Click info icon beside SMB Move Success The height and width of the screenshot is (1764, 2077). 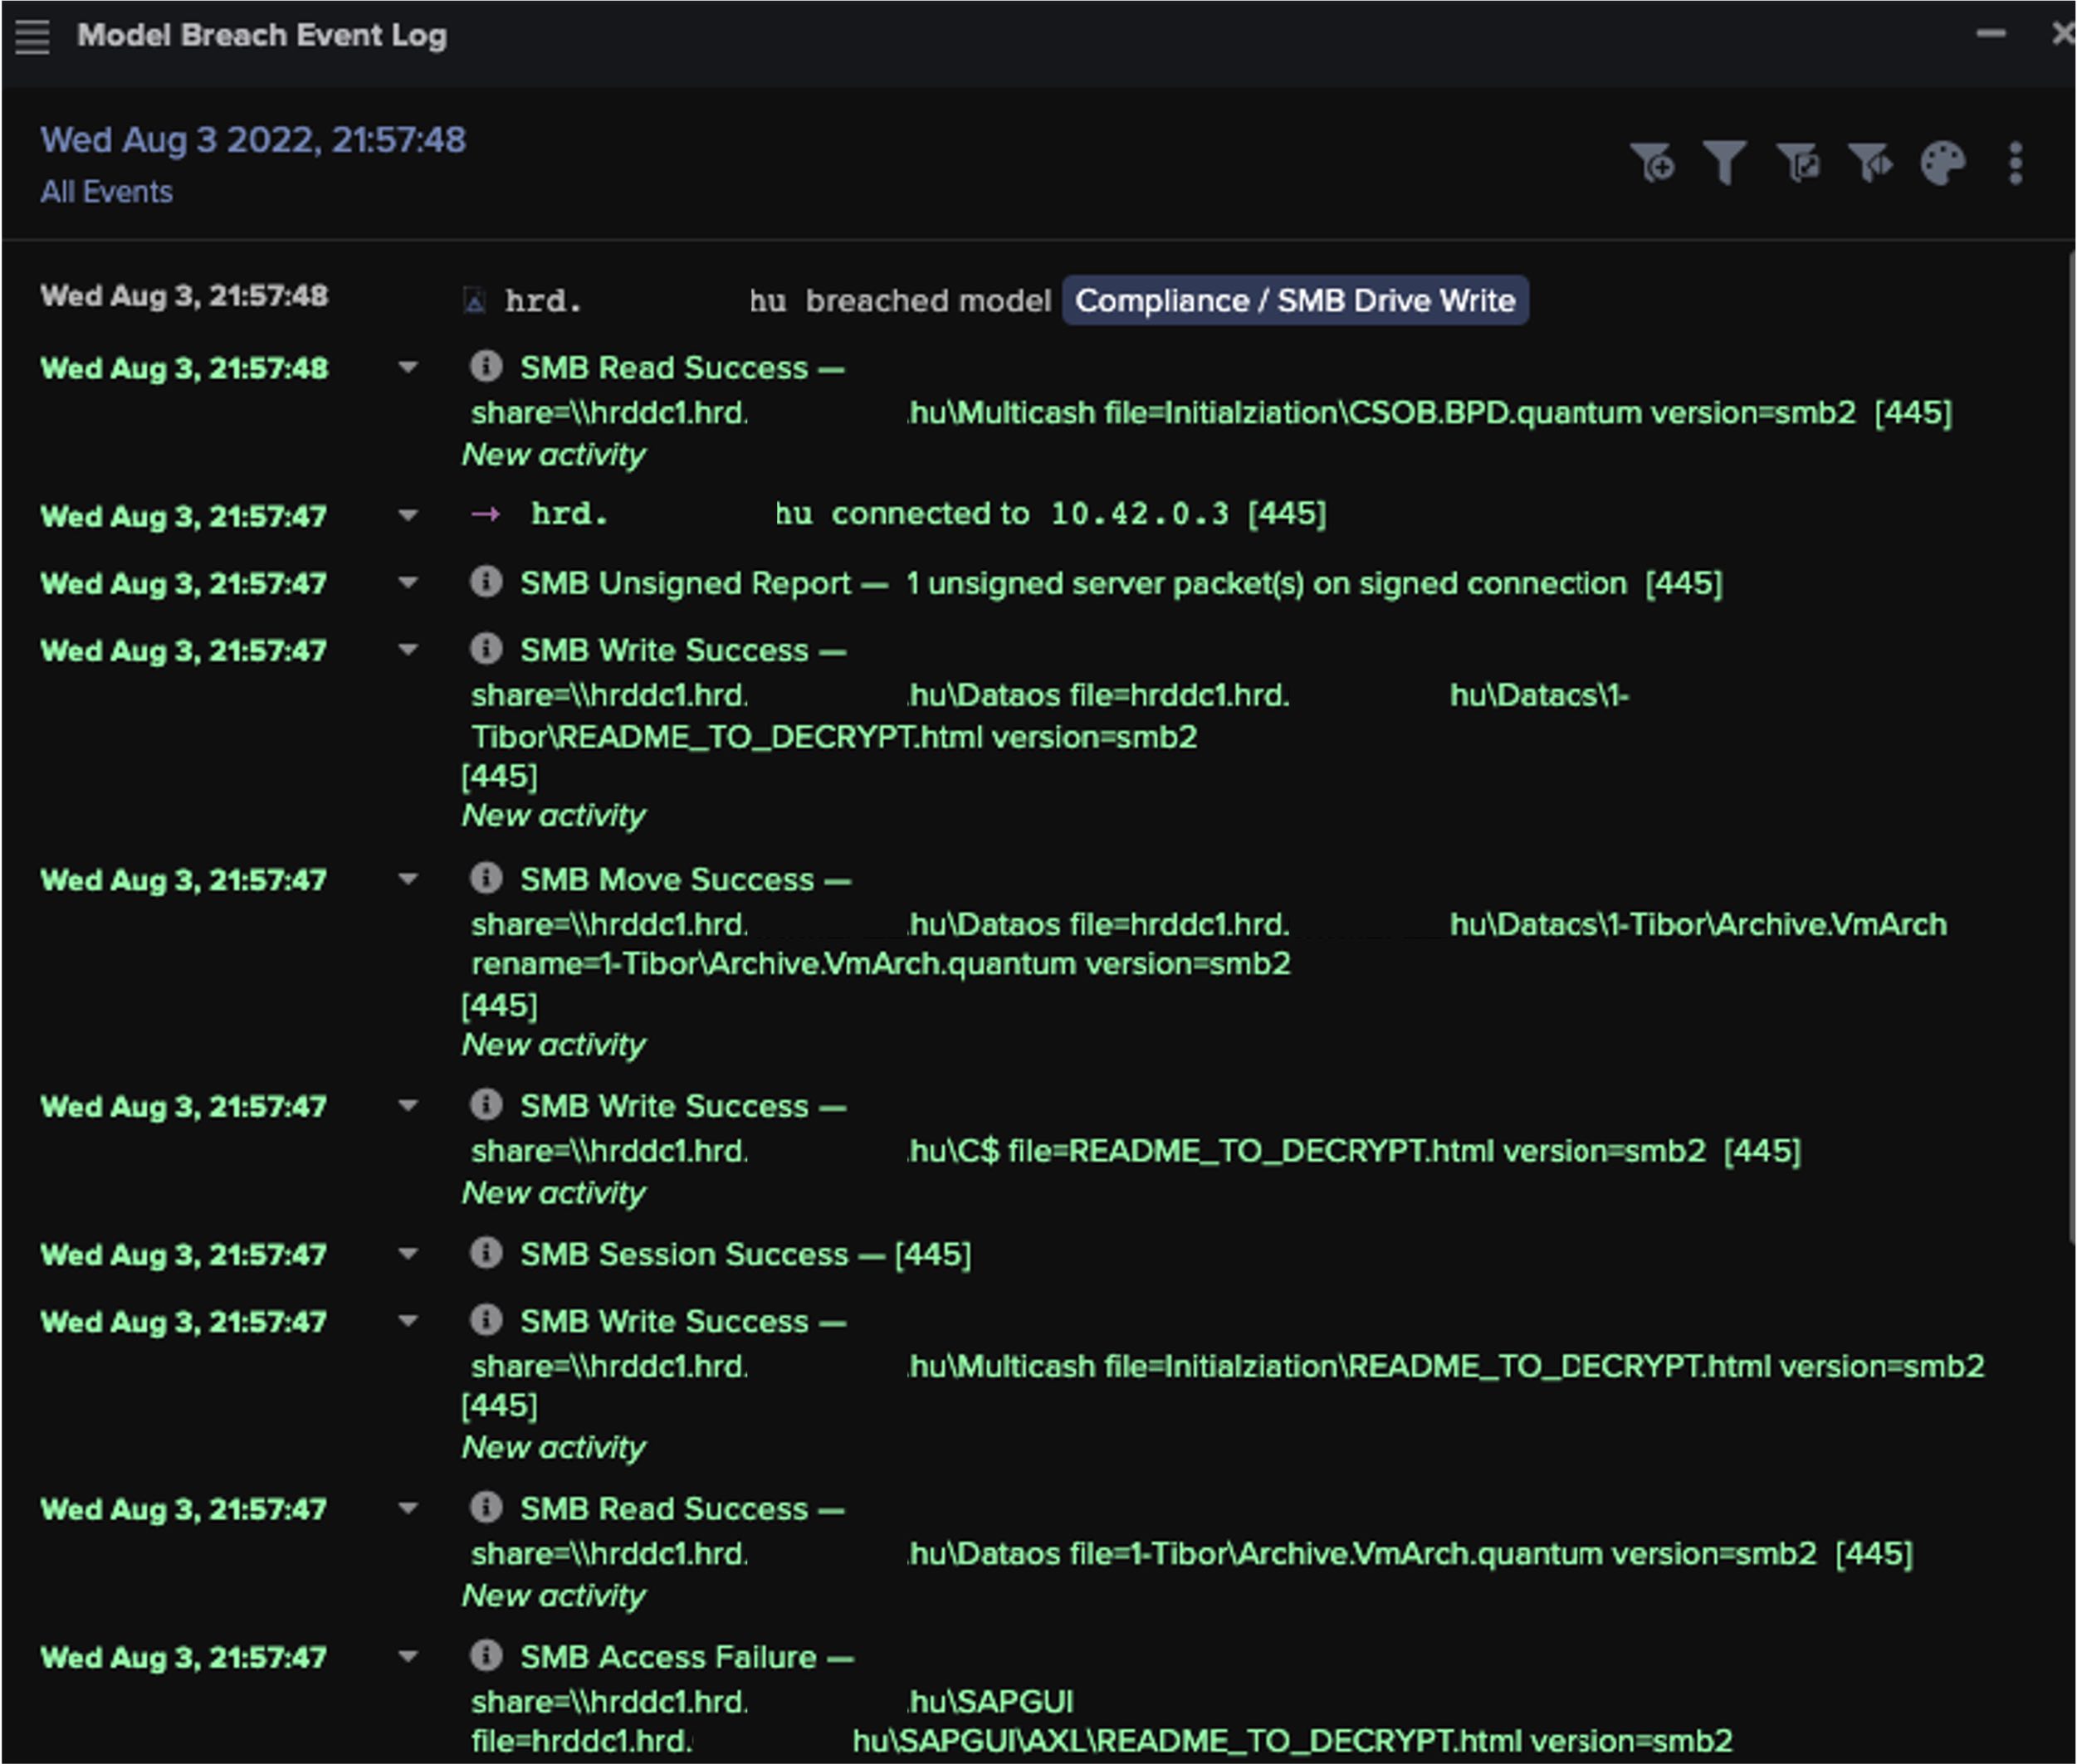(x=486, y=879)
